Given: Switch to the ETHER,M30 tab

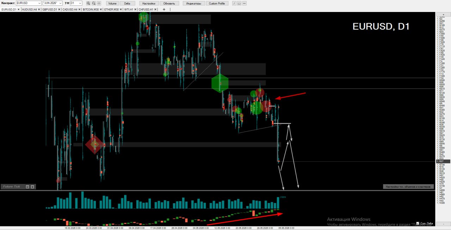Looking at the screenshot, I should pos(111,10).
